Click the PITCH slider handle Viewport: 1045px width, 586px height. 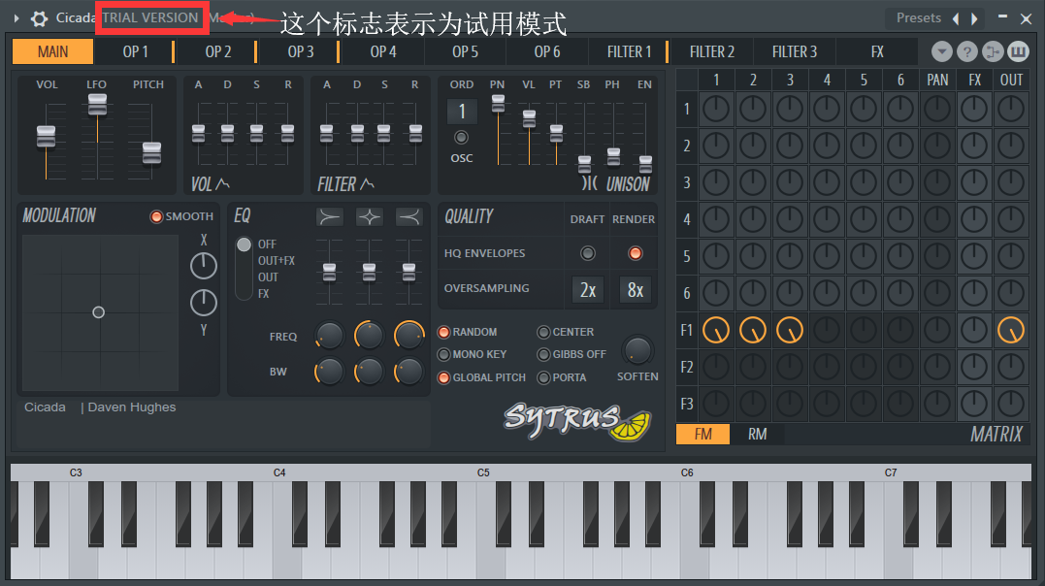click(x=152, y=152)
